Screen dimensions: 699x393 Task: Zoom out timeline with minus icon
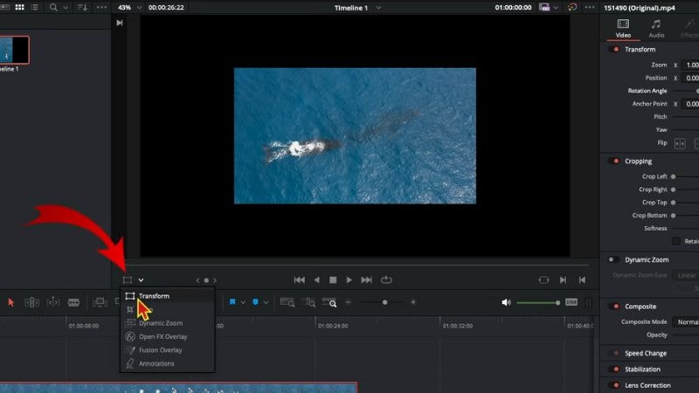pos(348,302)
